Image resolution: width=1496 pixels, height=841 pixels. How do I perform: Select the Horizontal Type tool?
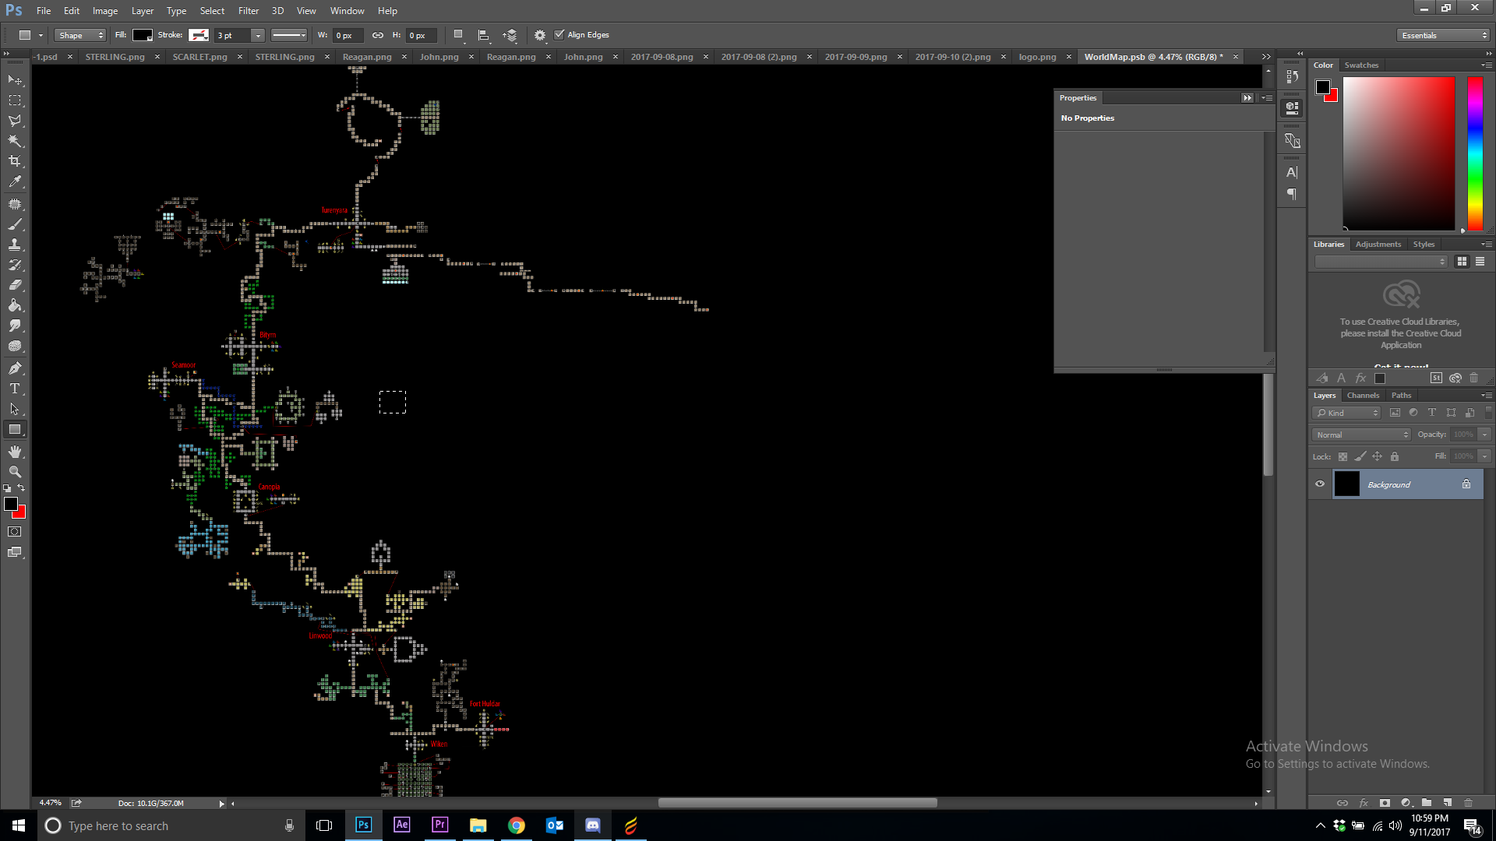coord(15,389)
